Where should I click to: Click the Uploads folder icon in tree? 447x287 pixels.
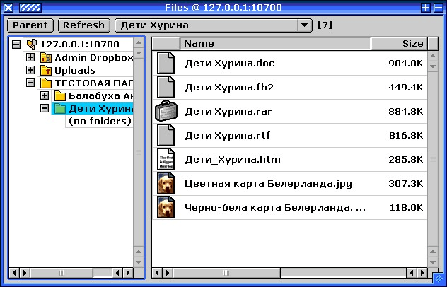coord(46,70)
